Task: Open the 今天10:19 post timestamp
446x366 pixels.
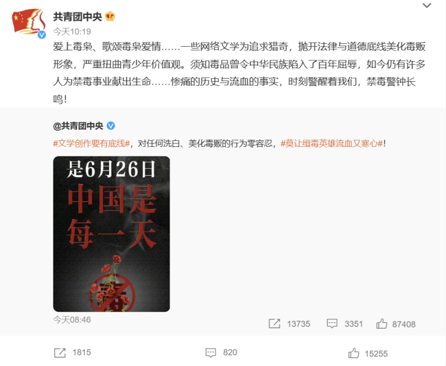Action: click(x=72, y=31)
